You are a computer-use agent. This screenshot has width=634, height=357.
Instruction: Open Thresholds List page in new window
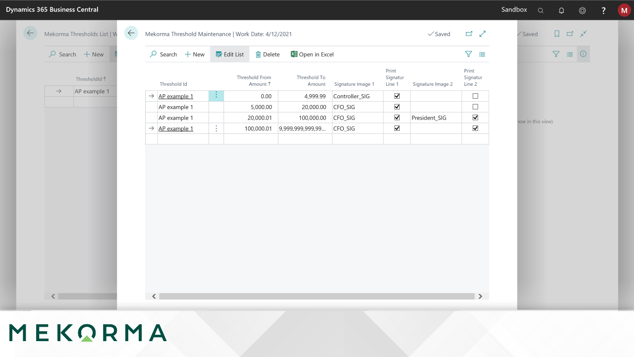click(x=570, y=34)
